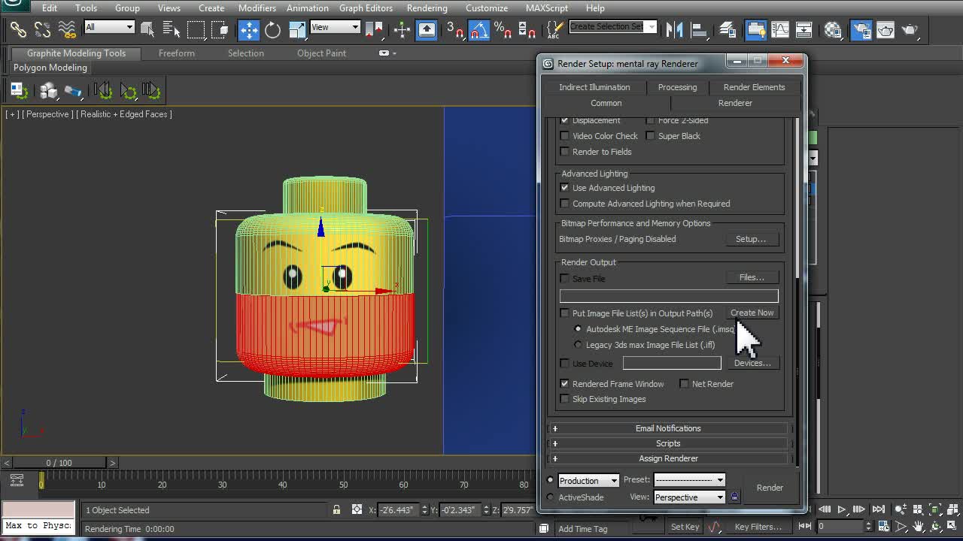Toggle Selection Lock in status bar
Viewport: 963px width, 541px height.
[336, 509]
